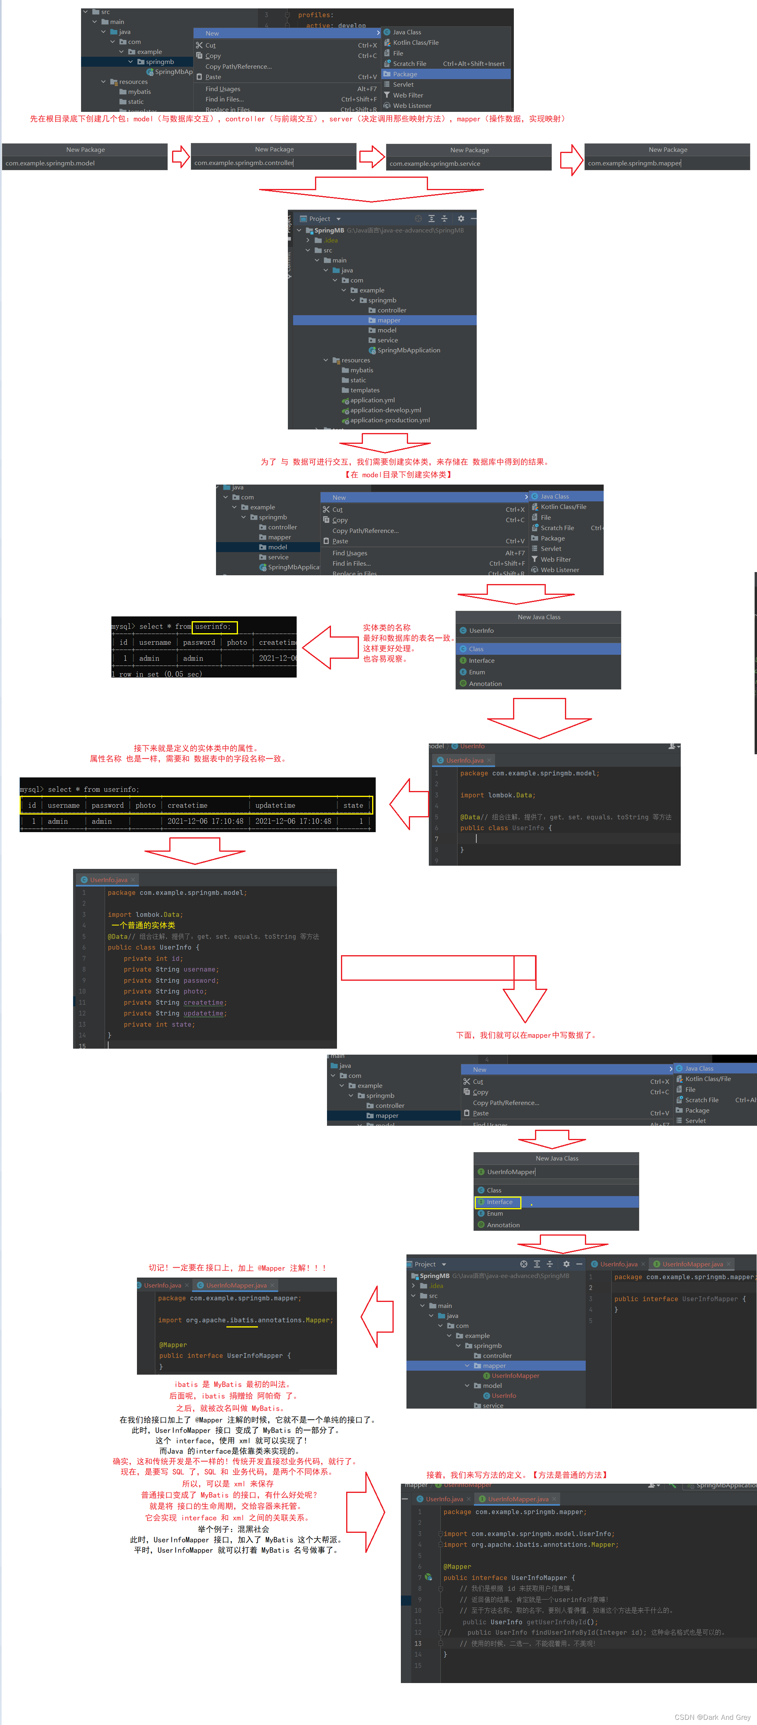The image size is (757, 1725).
Task: Open gear options above the application.yml tree
Action: [x=460, y=219]
